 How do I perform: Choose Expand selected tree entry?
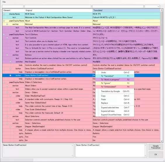(115, 108)
